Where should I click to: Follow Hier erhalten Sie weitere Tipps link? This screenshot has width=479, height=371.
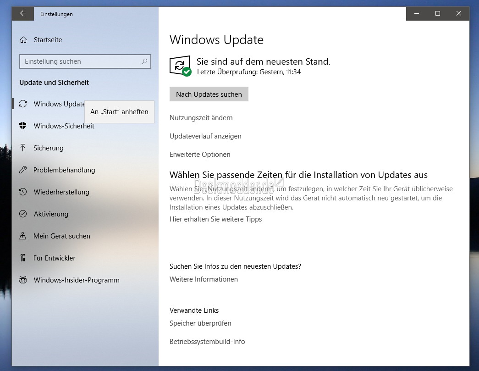[216, 219]
